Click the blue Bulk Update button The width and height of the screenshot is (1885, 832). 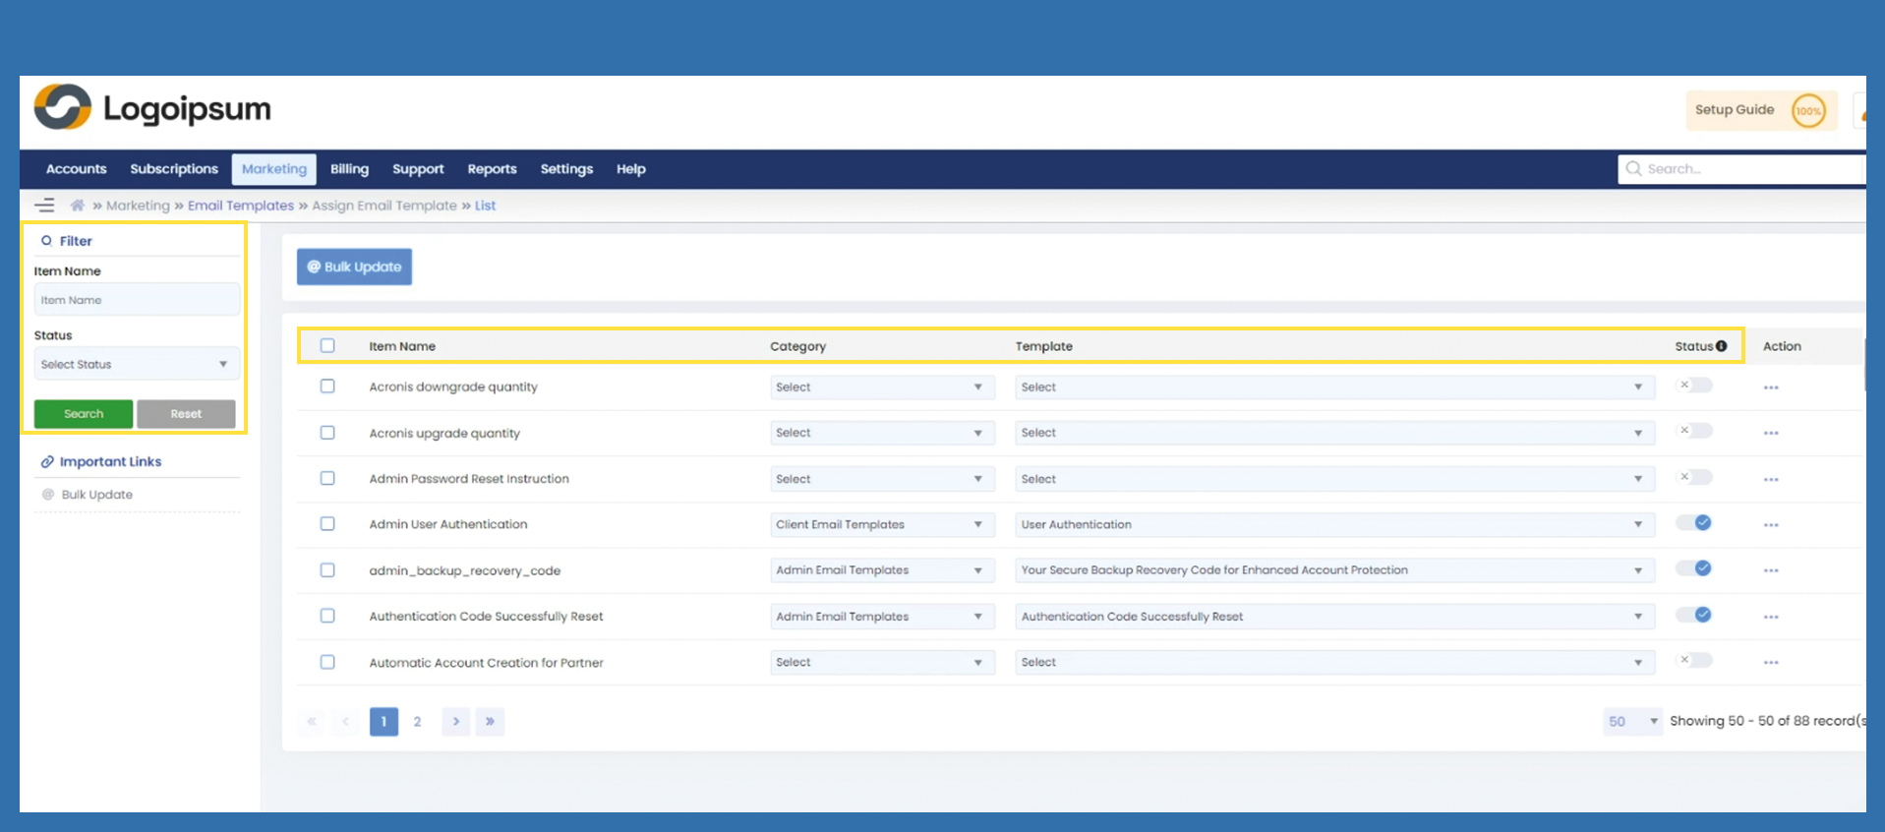354,267
